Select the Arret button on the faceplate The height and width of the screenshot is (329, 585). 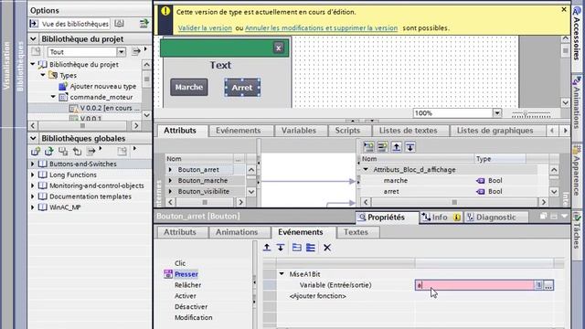[242, 88]
